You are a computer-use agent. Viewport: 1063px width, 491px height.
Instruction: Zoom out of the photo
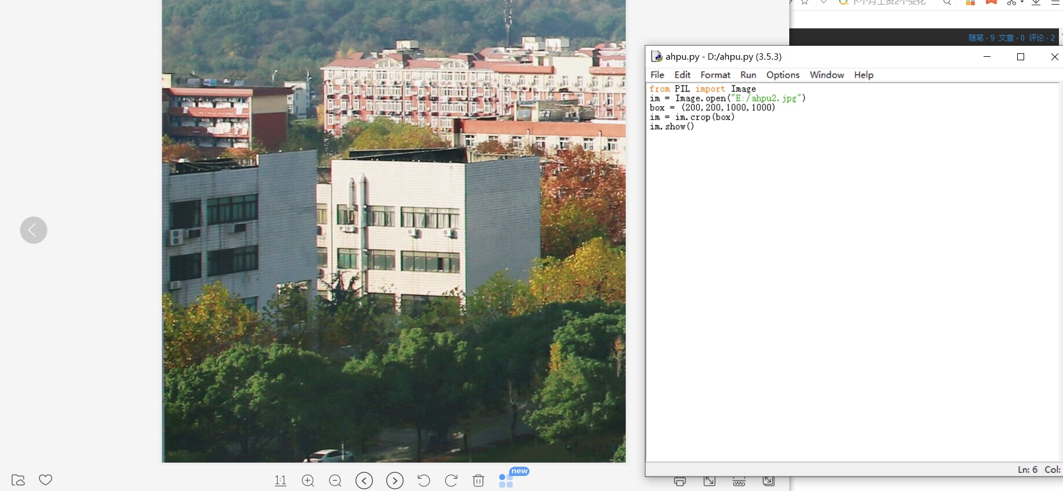(335, 481)
